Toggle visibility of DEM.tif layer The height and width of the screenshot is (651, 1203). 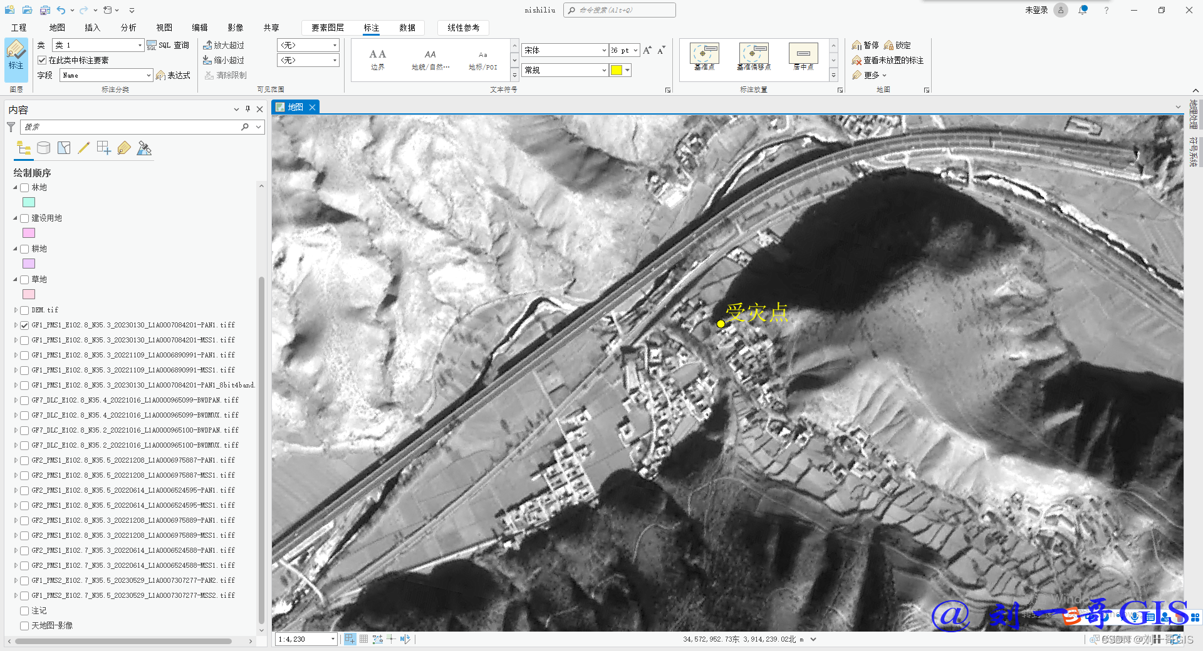coord(24,310)
